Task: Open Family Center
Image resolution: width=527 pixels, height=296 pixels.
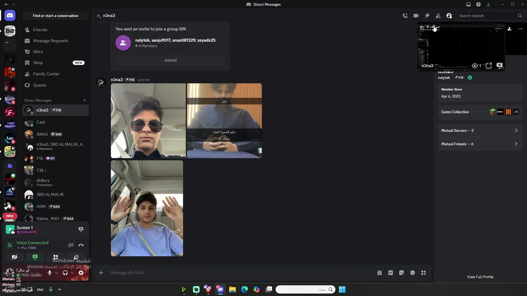Action: (x=56, y=74)
